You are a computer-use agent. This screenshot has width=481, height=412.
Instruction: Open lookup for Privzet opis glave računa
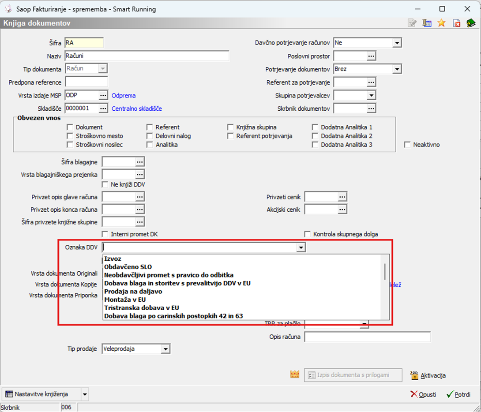click(139, 197)
